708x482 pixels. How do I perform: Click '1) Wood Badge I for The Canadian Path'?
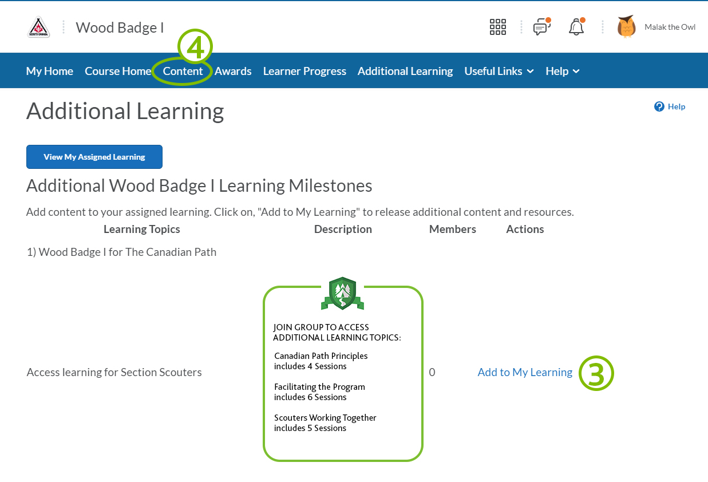122,252
